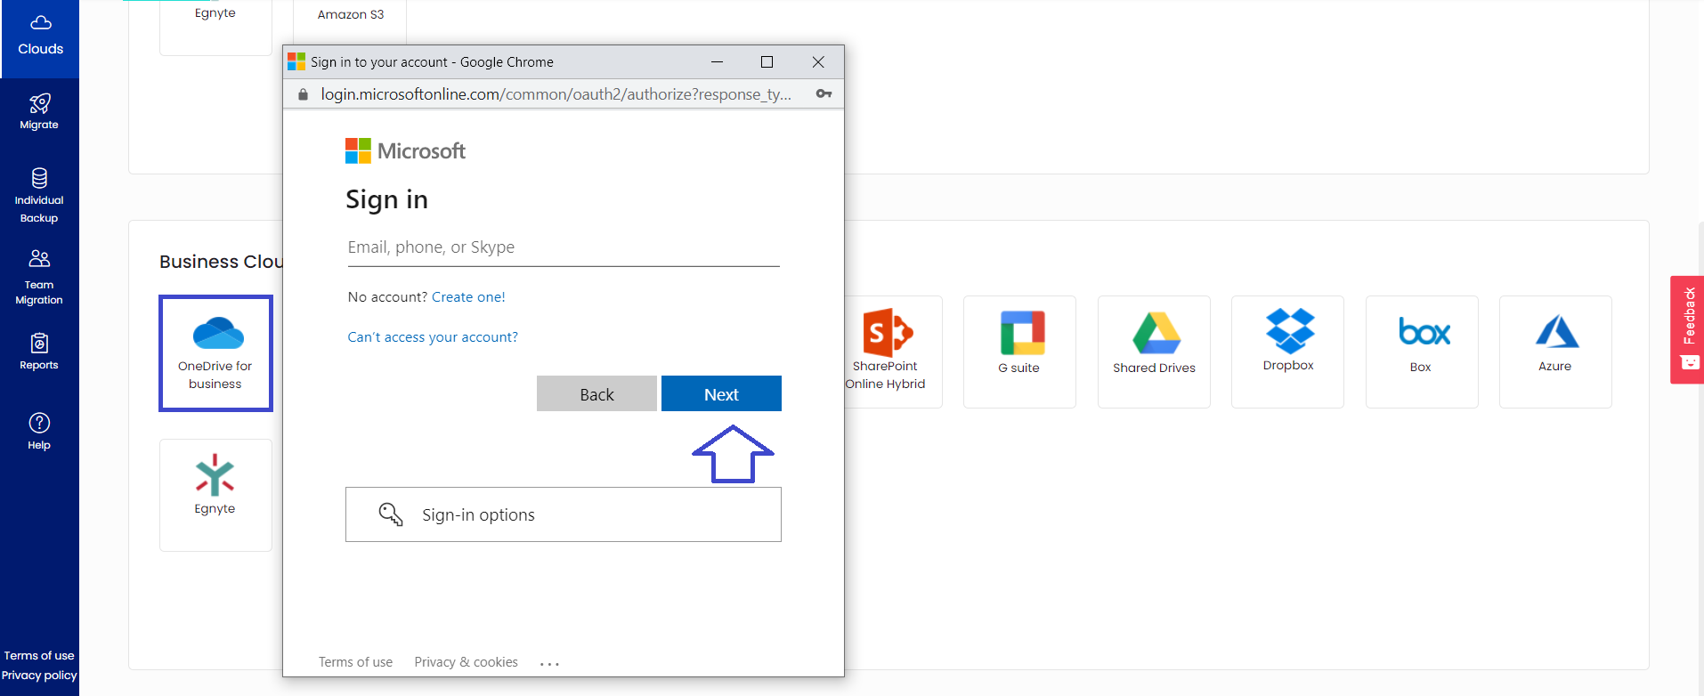The width and height of the screenshot is (1704, 696).
Task: Click the password key icon in address bar
Action: pos(824,93)
